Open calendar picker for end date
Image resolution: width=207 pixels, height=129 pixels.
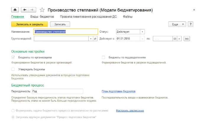pyautogui.click(x=175, y=39)
